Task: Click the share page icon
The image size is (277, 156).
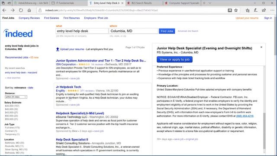Action: click(x=264, y=10)
